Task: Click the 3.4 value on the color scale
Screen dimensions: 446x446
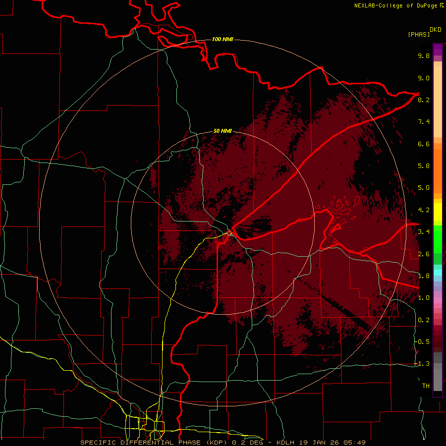Action: [x=424, y=232]
